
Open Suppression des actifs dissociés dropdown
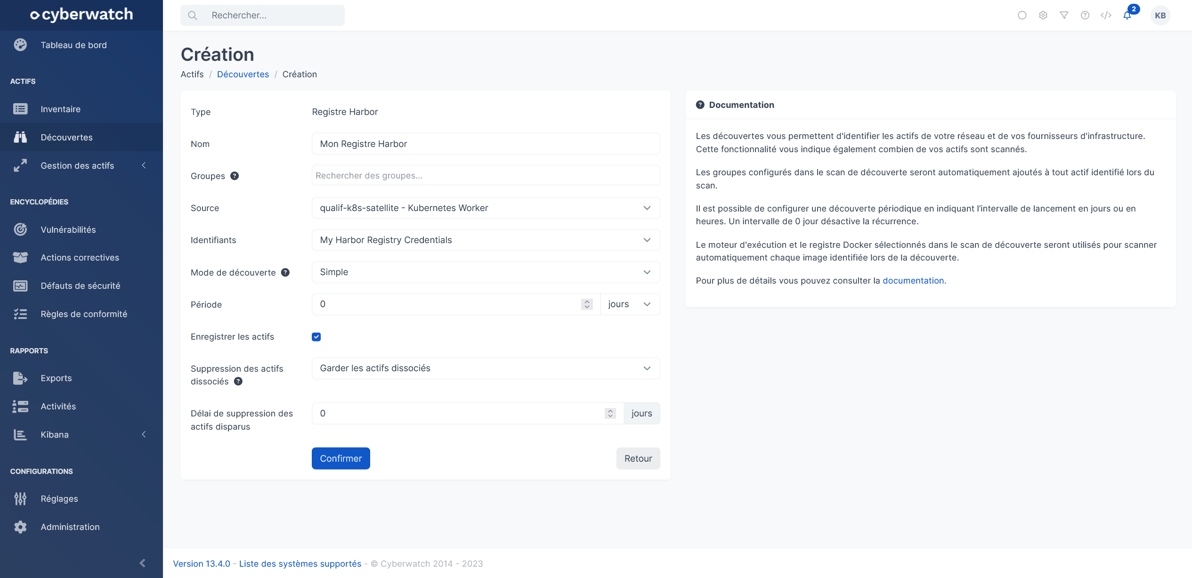486,368
